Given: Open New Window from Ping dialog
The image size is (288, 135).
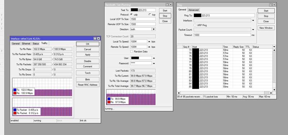Looking at the screenshot, I should click(x=266, y=28).
